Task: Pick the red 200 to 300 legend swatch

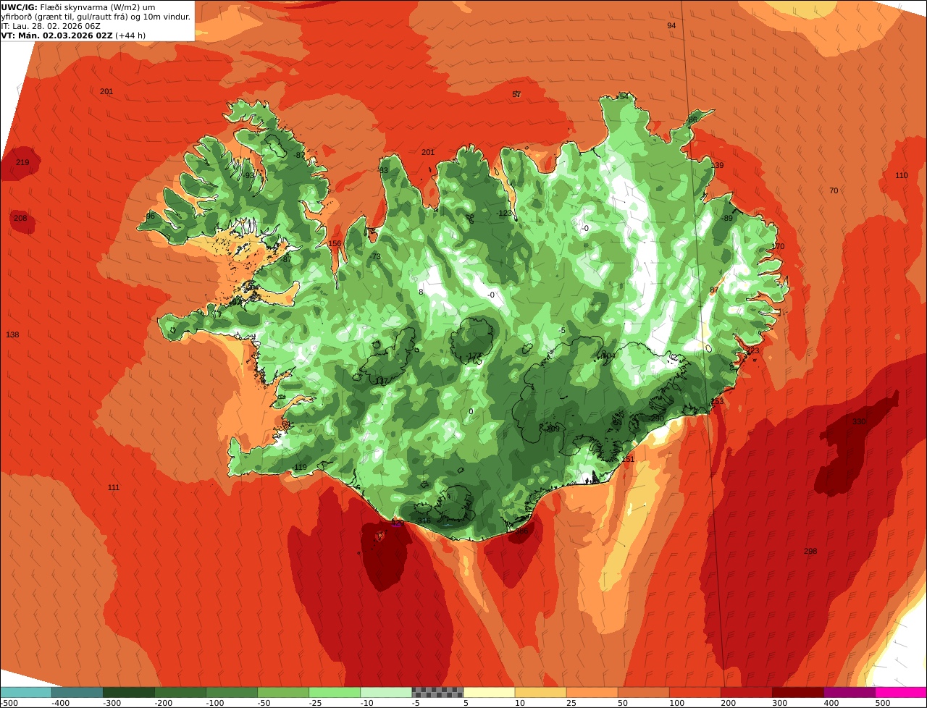Action: 745,692
